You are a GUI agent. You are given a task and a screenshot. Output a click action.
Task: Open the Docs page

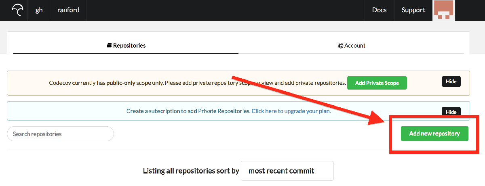click(379, 10)
